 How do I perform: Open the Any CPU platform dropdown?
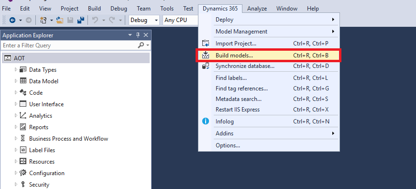180,20
